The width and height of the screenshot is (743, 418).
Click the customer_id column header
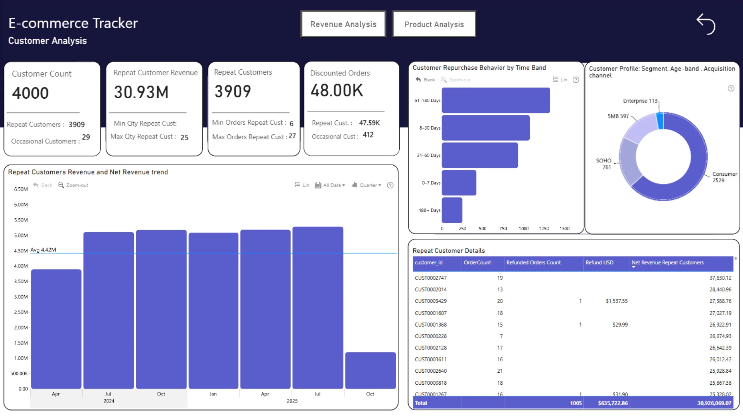pyautogui.click(x=428, y=262)
